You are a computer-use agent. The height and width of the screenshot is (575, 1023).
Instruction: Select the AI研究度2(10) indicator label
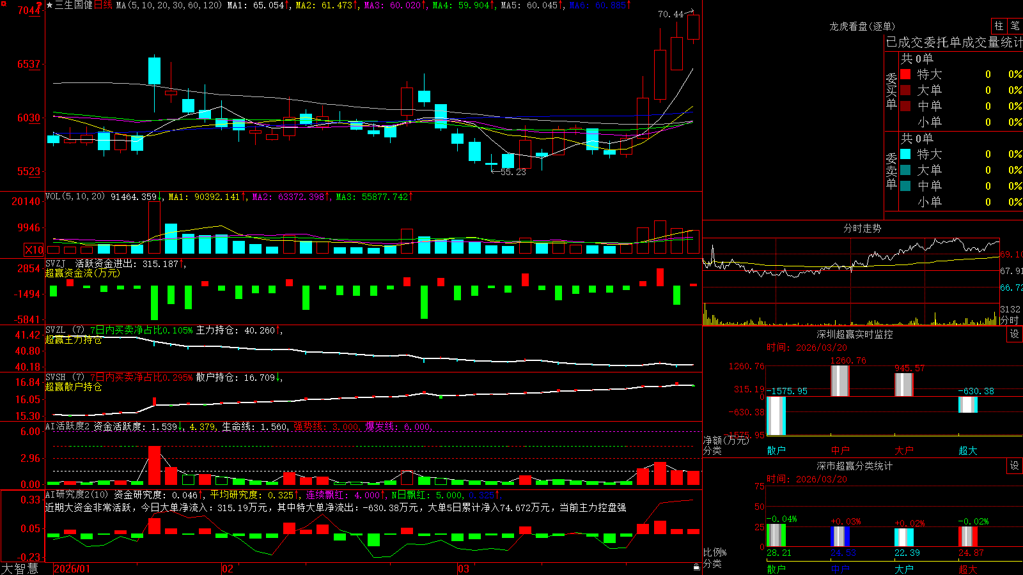pos(77,494)
